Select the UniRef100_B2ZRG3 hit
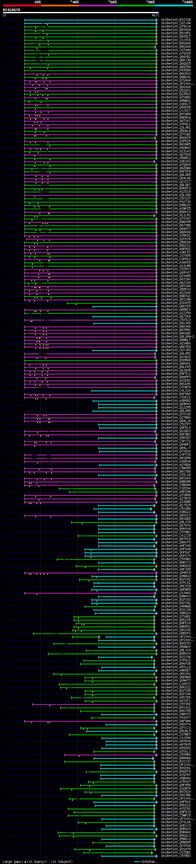 coord(176,94)
